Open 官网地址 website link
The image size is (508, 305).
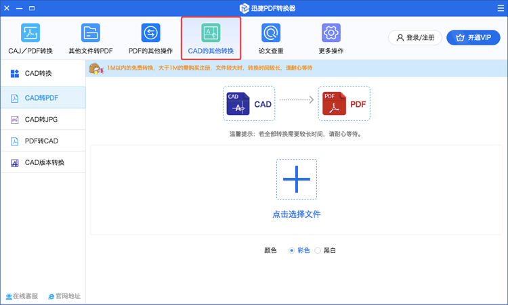(x=64, y=296)
